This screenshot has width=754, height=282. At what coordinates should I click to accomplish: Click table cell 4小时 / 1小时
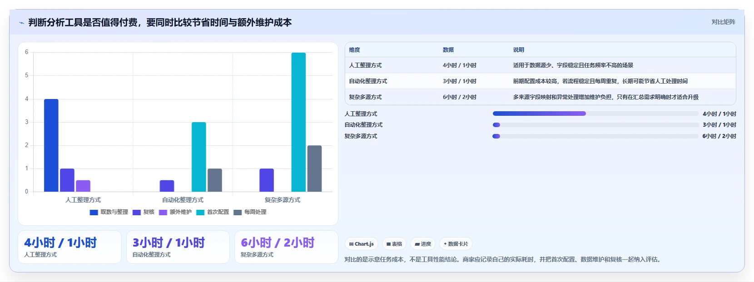click(460, 65)
